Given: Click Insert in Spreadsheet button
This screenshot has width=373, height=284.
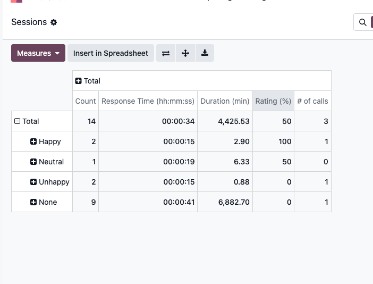Looking at the screenshot, I should [x=111, y=53].
